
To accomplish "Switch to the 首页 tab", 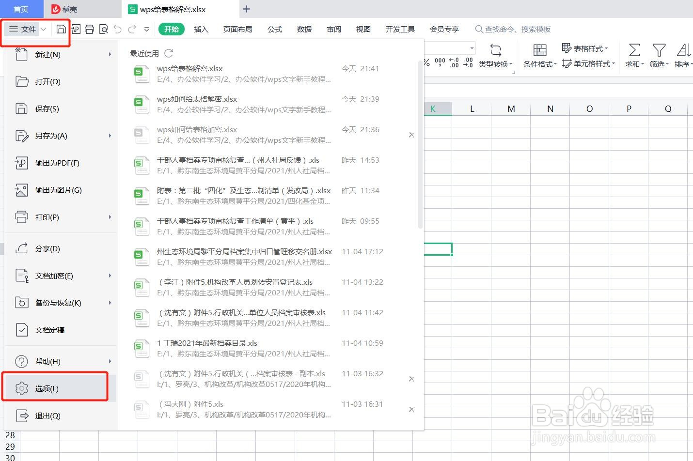I will pos(21,9).
